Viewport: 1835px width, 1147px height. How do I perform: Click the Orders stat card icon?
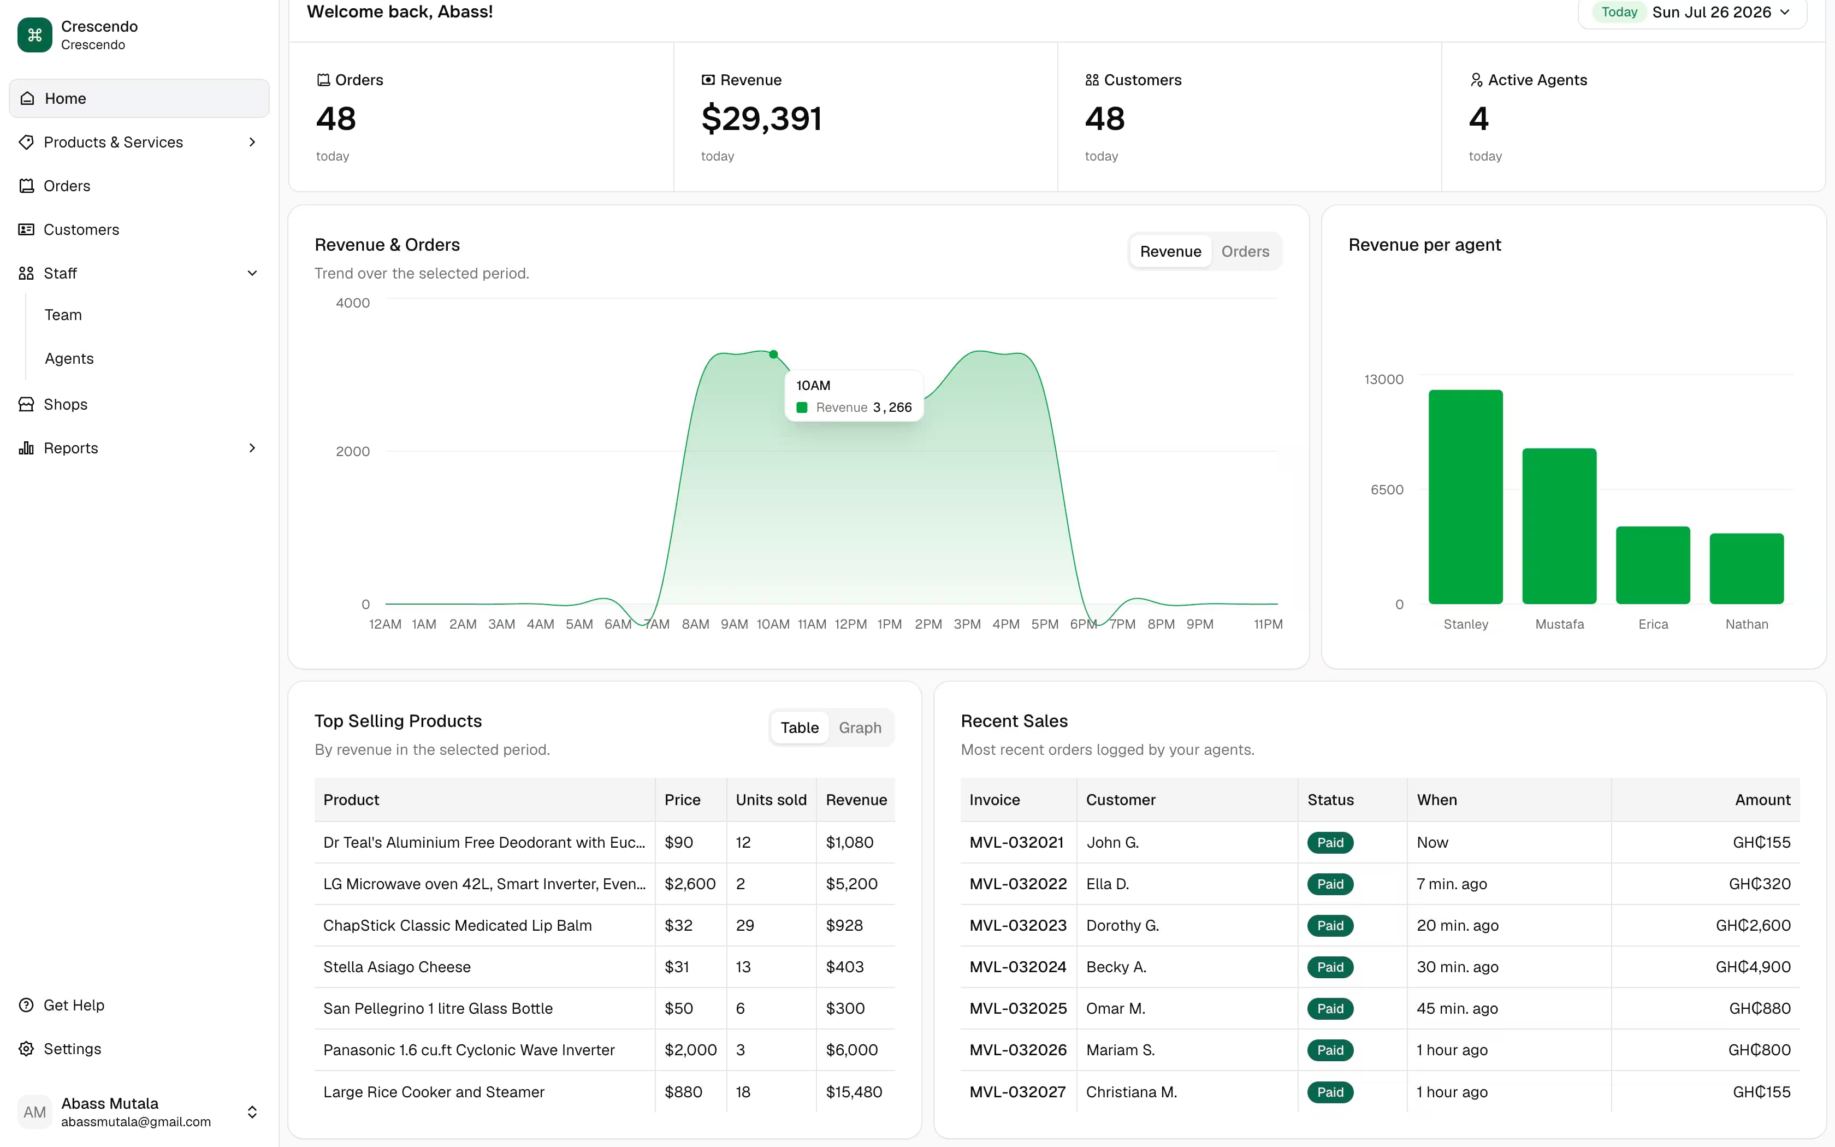click(x=323, y=80)
